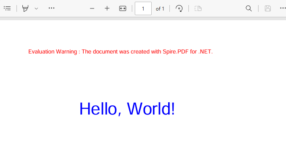Switch the page view layout
The width and height of the screenshot is (286, 168).
point(198,8)
